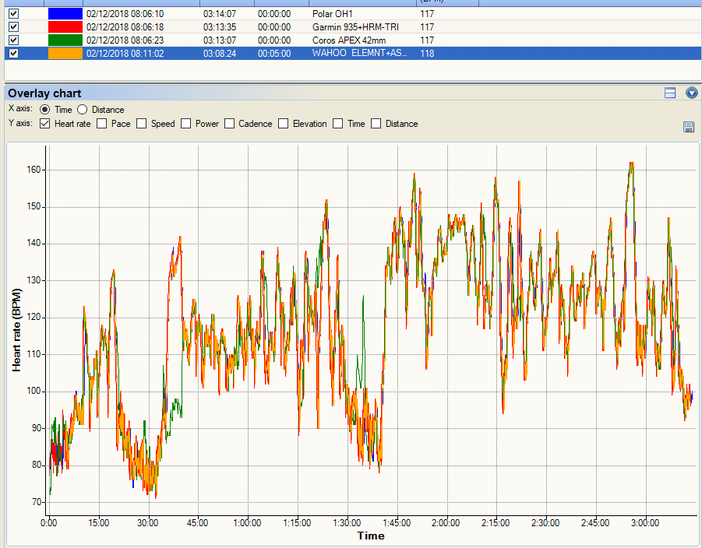Disable the Heart rate Y axis checkbox
The image size is (702, 548).
[x=45, y=124]
